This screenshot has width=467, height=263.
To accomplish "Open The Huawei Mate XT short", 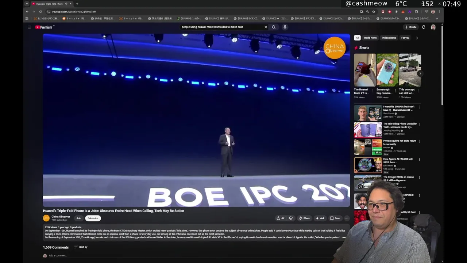I will pyautogui.click(x=364, y=70).
